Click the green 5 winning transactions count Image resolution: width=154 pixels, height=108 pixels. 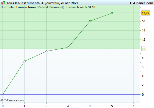tap(86, 7)
